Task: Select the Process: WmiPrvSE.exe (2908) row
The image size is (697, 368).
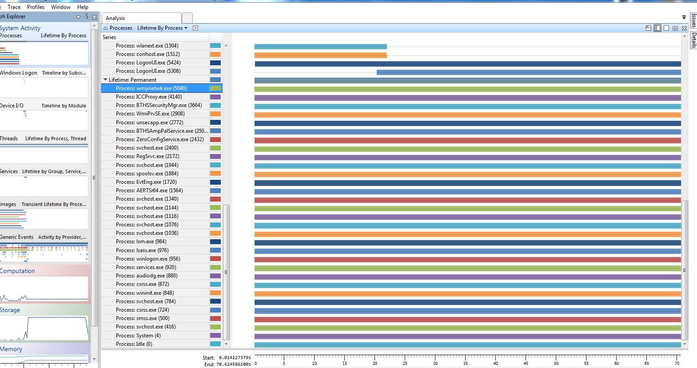Action: [x=162, y=114]
